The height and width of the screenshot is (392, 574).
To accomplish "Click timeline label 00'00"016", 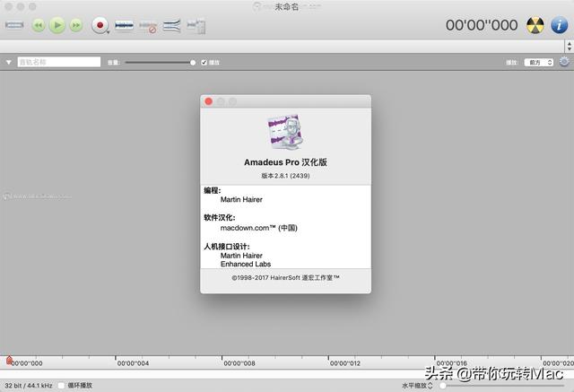I will pos(451,363).
